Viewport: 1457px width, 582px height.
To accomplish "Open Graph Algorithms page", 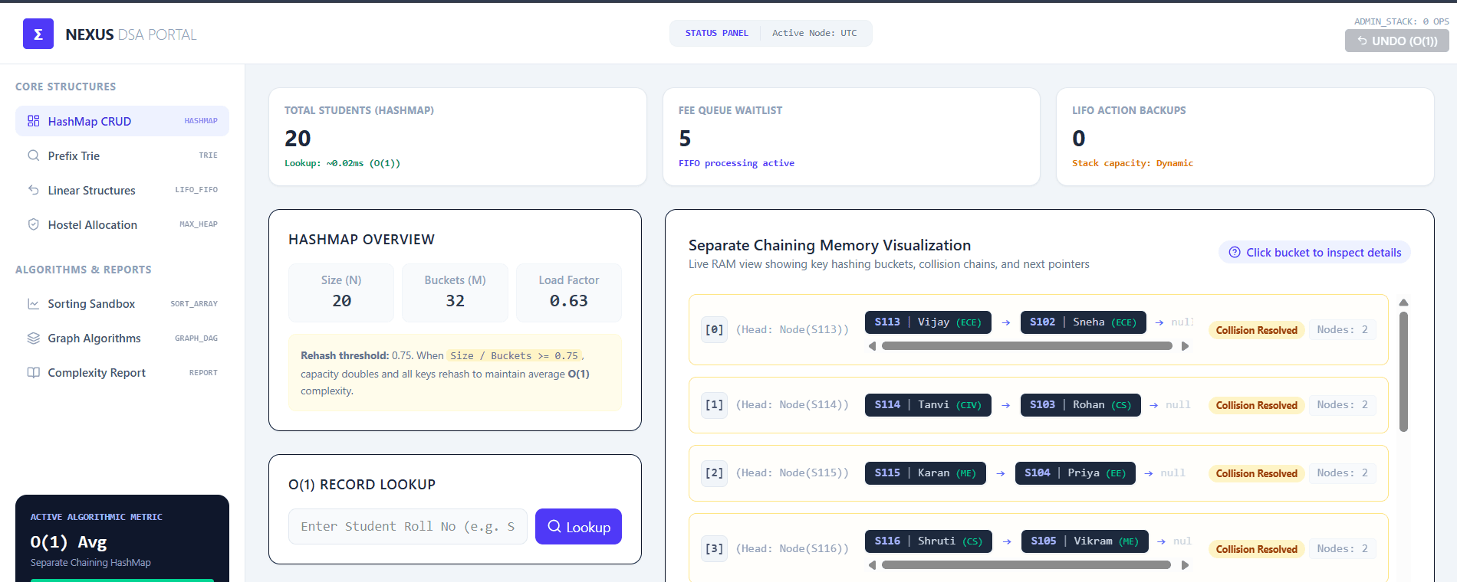I will pos(122,338).
